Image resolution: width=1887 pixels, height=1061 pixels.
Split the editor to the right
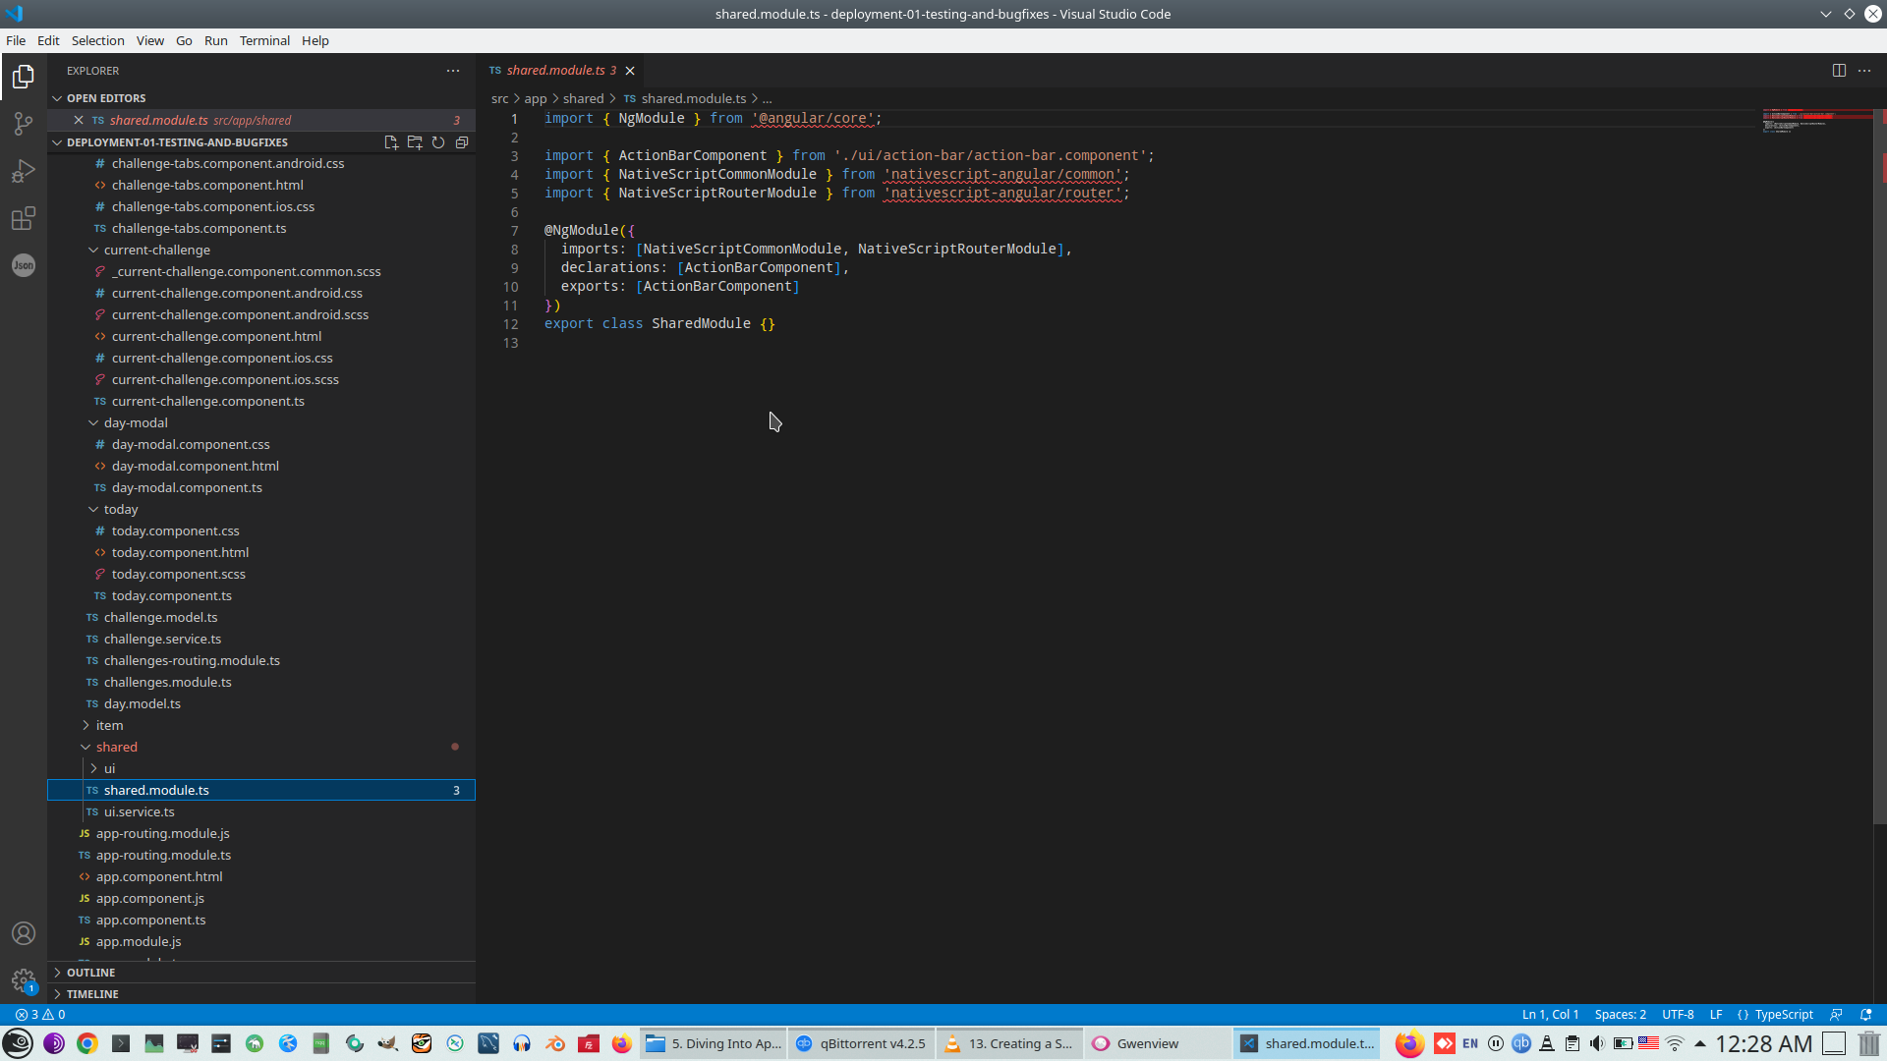[x=1839, y=71]
